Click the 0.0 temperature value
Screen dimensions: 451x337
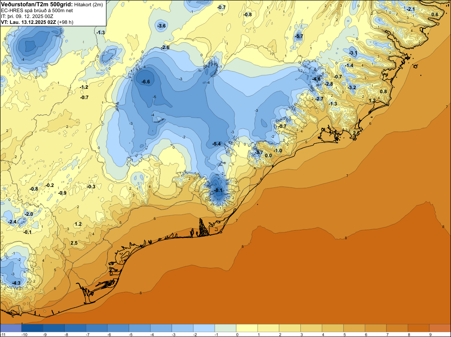[268, 156]
